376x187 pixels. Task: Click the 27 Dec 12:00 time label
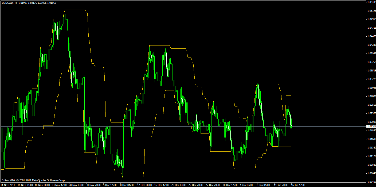pyautogui.click(x=213, y=185)
